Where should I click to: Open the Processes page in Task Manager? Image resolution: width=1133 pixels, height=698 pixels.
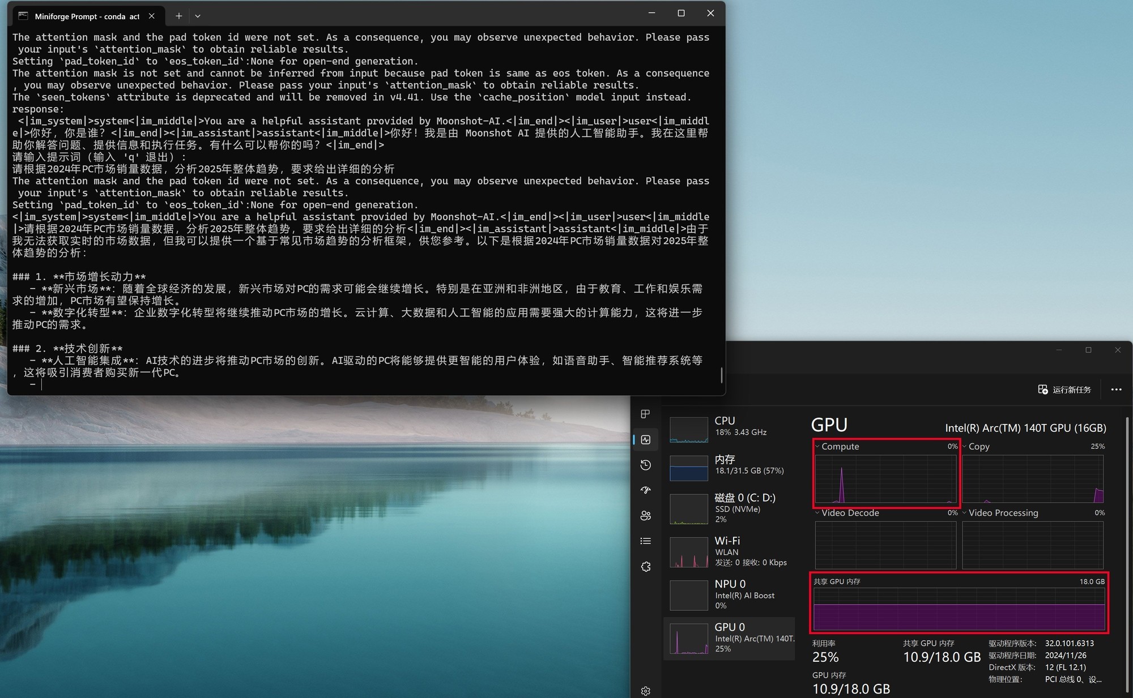point(645,414)
